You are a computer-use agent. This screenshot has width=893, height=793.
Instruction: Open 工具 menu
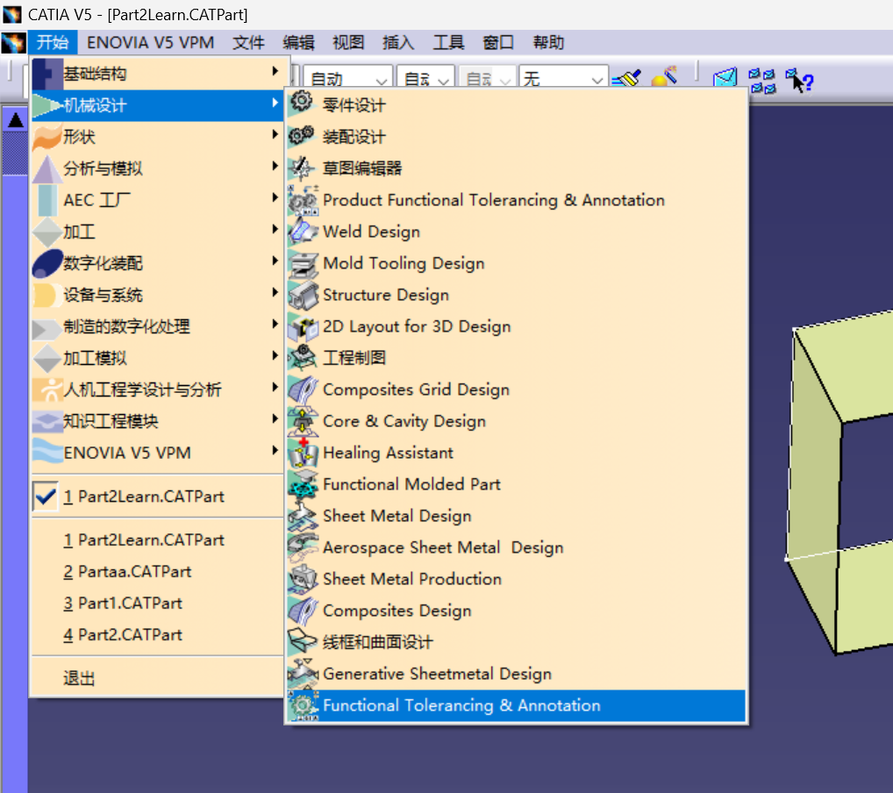[448, 42]
